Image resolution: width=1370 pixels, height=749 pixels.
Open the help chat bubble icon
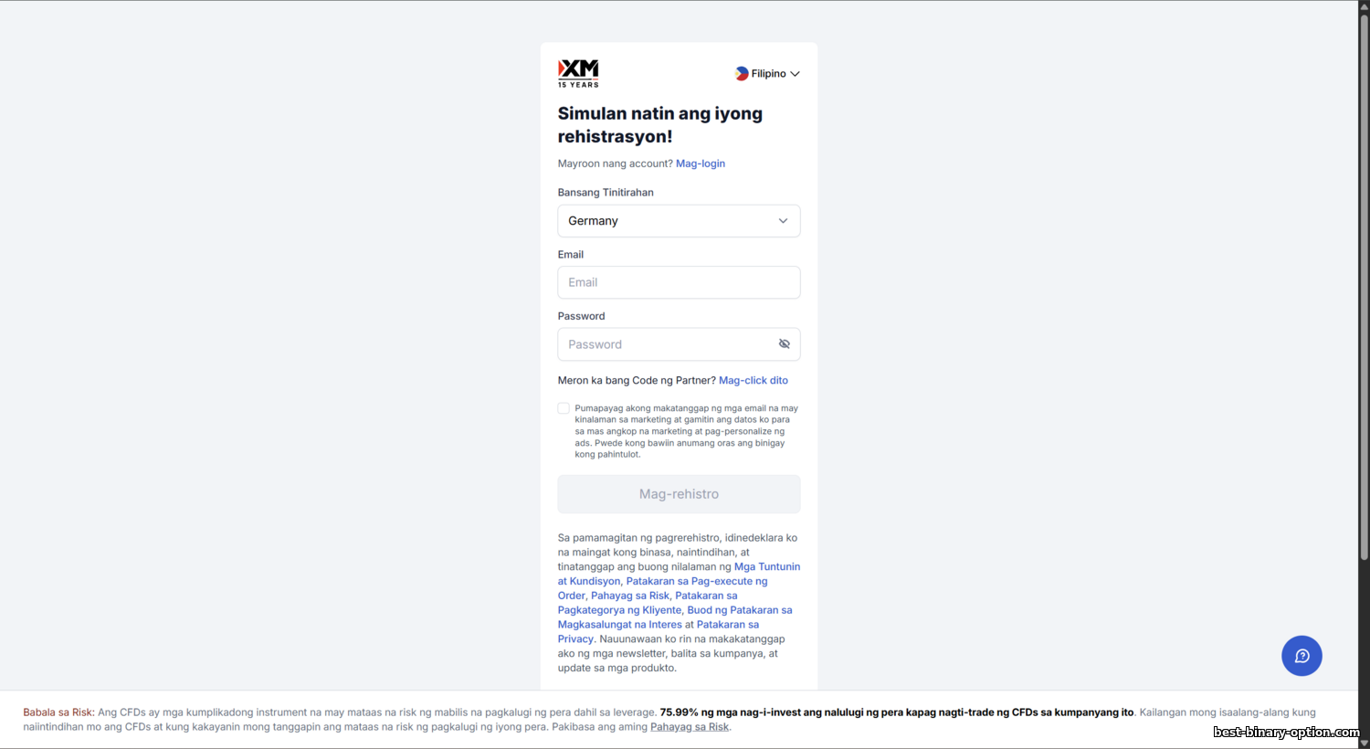coord(1301,656)
